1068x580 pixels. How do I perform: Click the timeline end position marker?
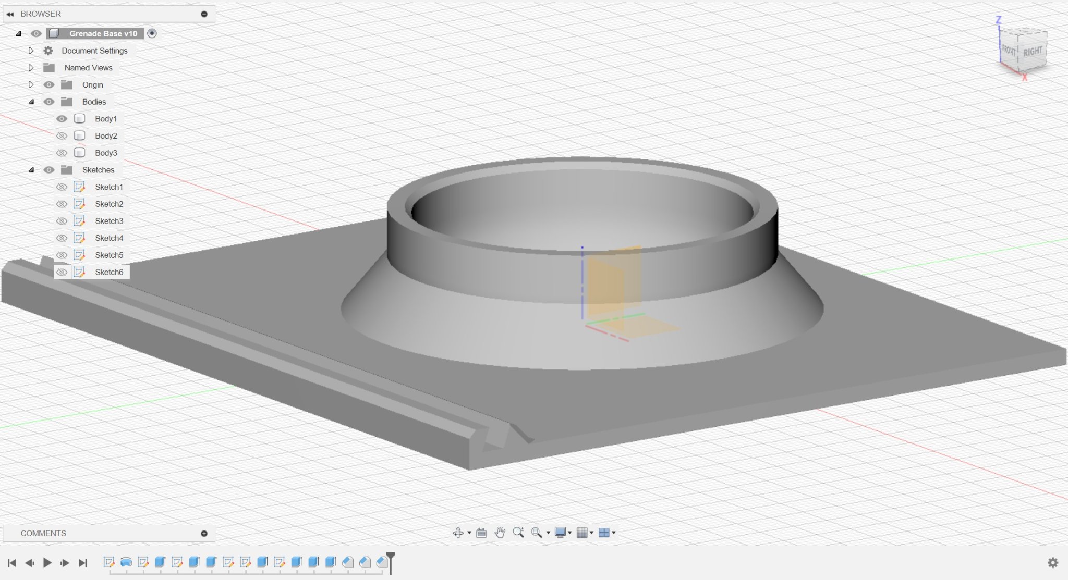coord(391,557)
